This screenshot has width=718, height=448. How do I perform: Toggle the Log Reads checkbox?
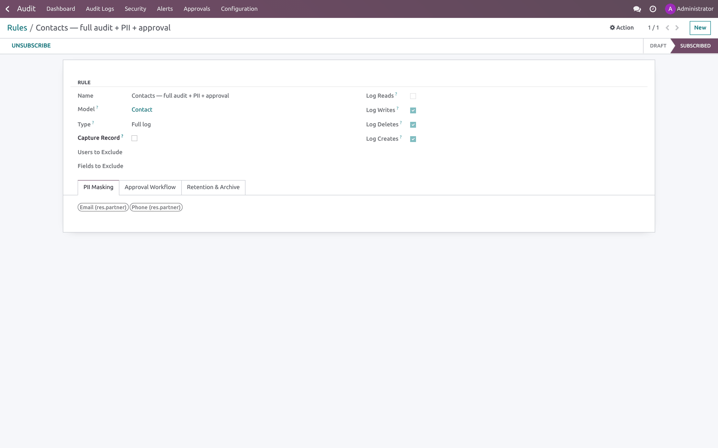point(413,96)
